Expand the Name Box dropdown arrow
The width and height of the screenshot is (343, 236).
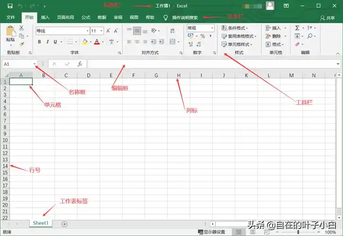tap(34, 64)
